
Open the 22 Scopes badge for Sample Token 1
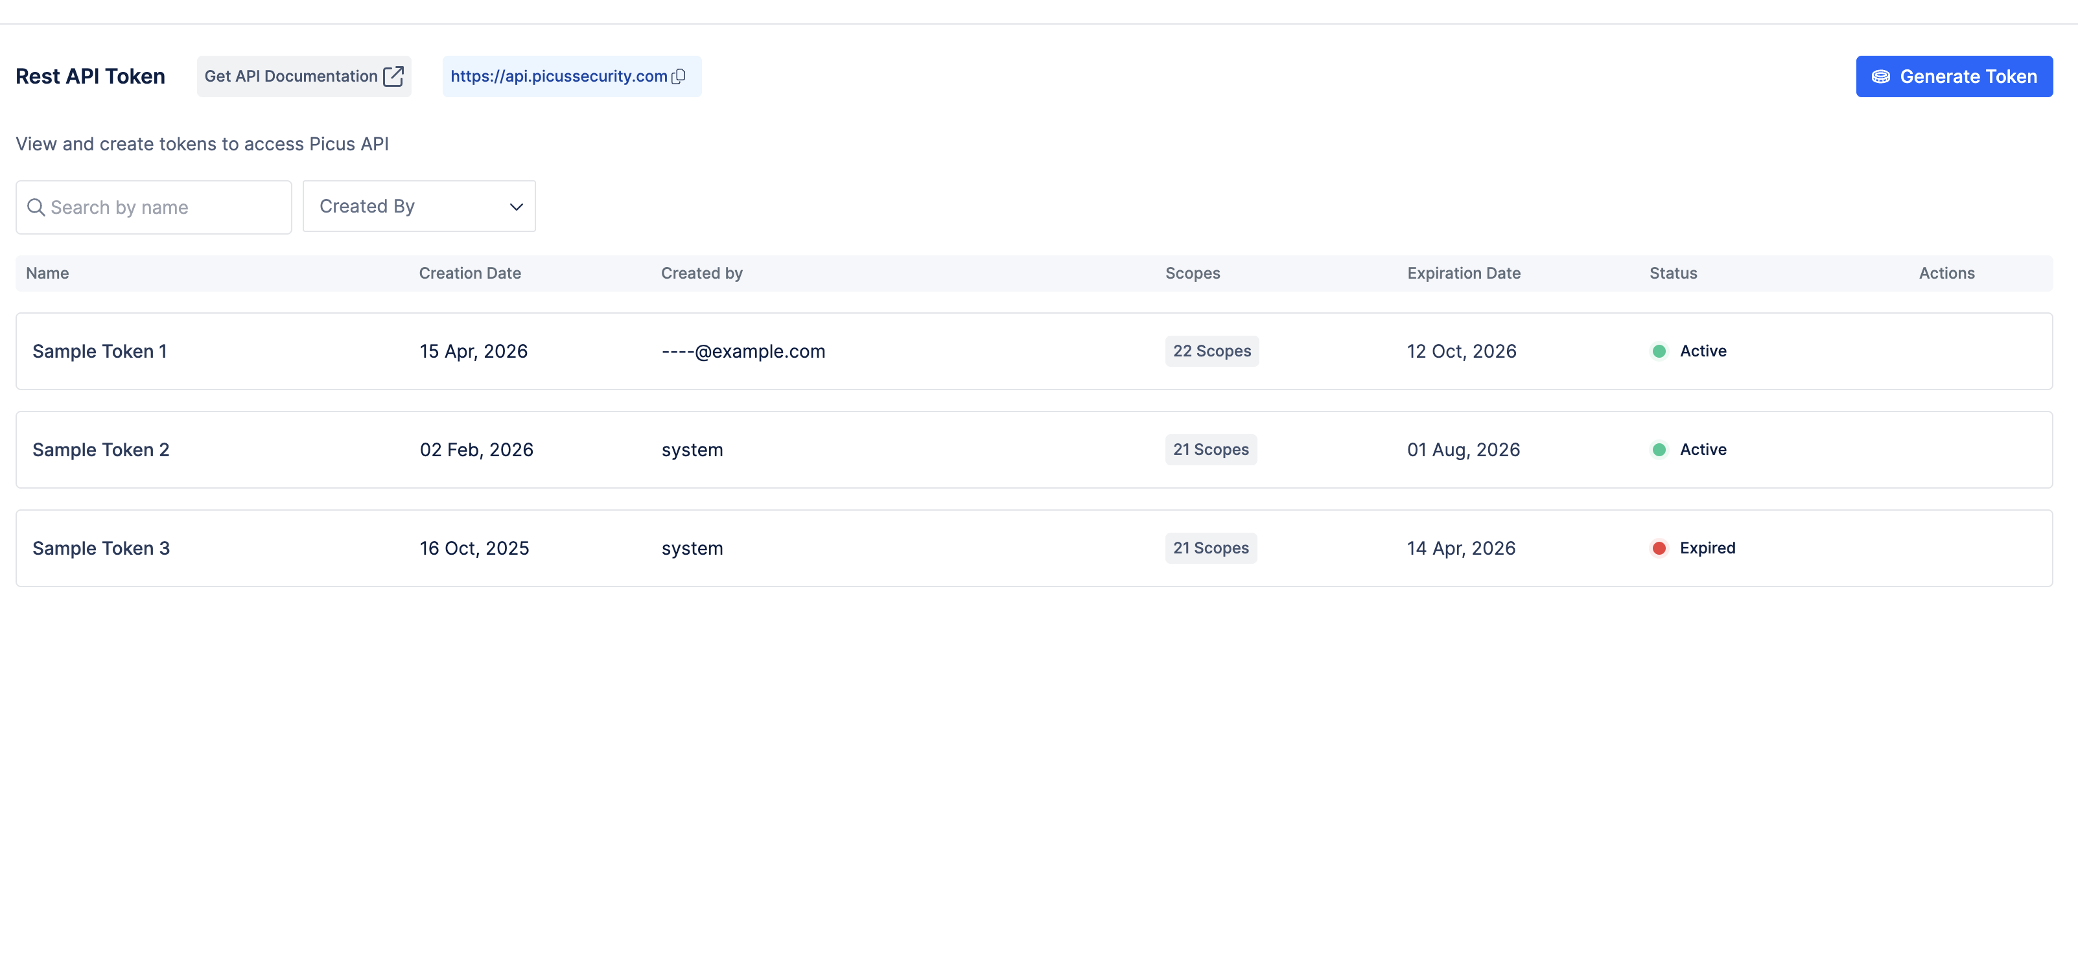click(x=1211, y=352)
